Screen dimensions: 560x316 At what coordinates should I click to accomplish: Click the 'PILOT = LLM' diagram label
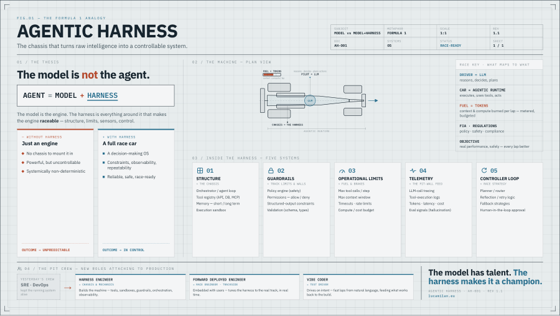click(310, 74)
